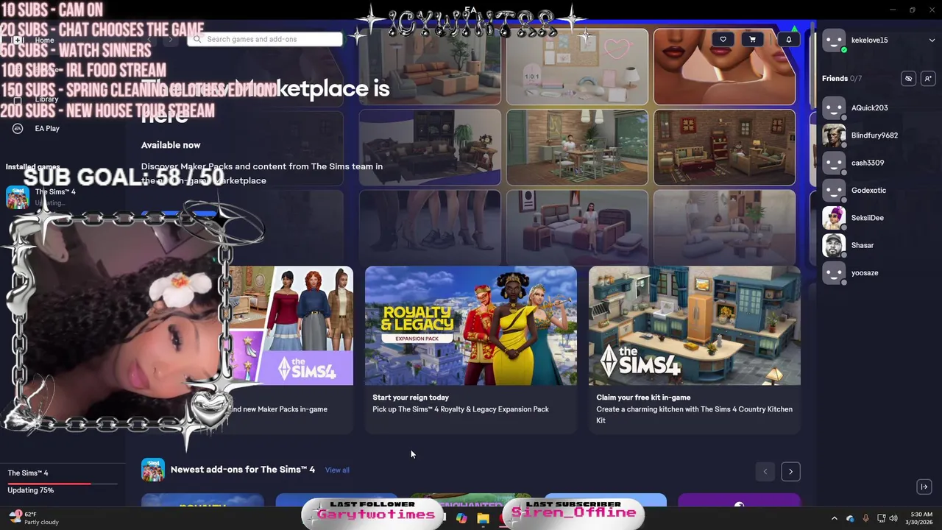Image resolution: width=942 pixels, height=530 pixels.
Task: Click the Friends 0/7 heading
Action: point(842,78)
